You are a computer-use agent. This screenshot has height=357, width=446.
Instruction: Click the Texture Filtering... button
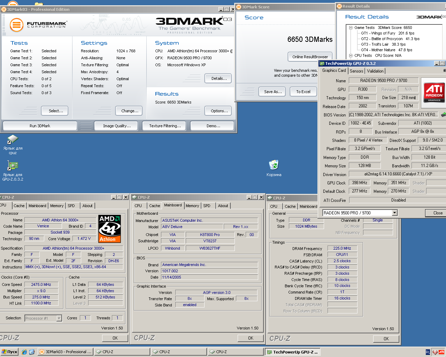pyautogui.click(x=165, y=126)
